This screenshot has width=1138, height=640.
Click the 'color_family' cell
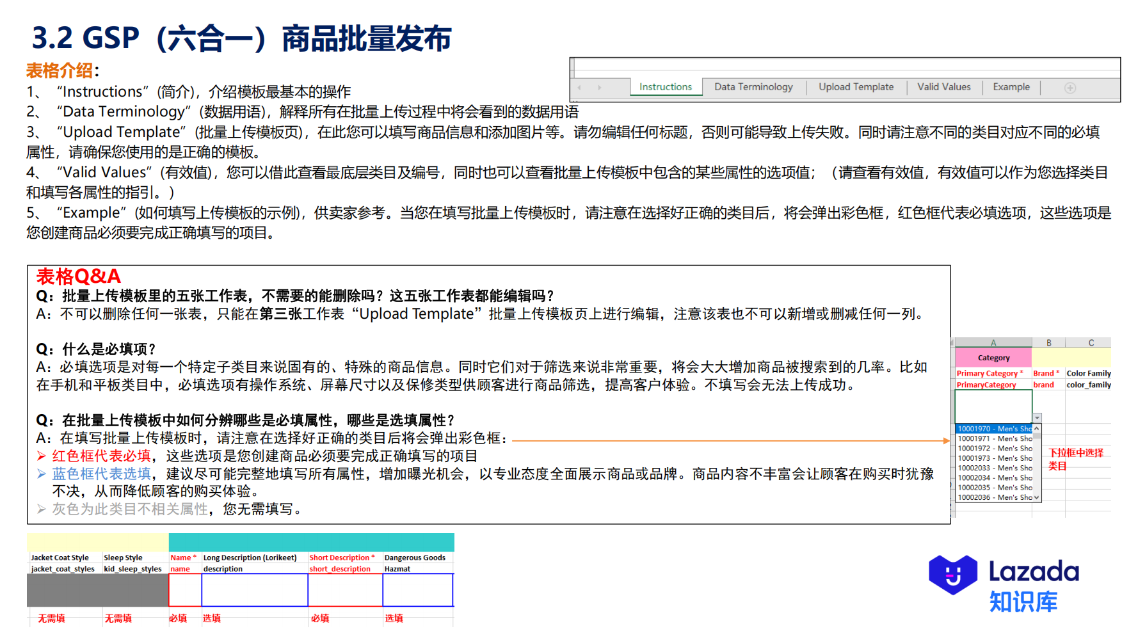[x=1088, y=385]
